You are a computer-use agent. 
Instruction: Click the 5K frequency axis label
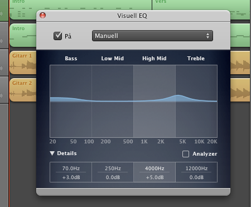coord(182,142)
